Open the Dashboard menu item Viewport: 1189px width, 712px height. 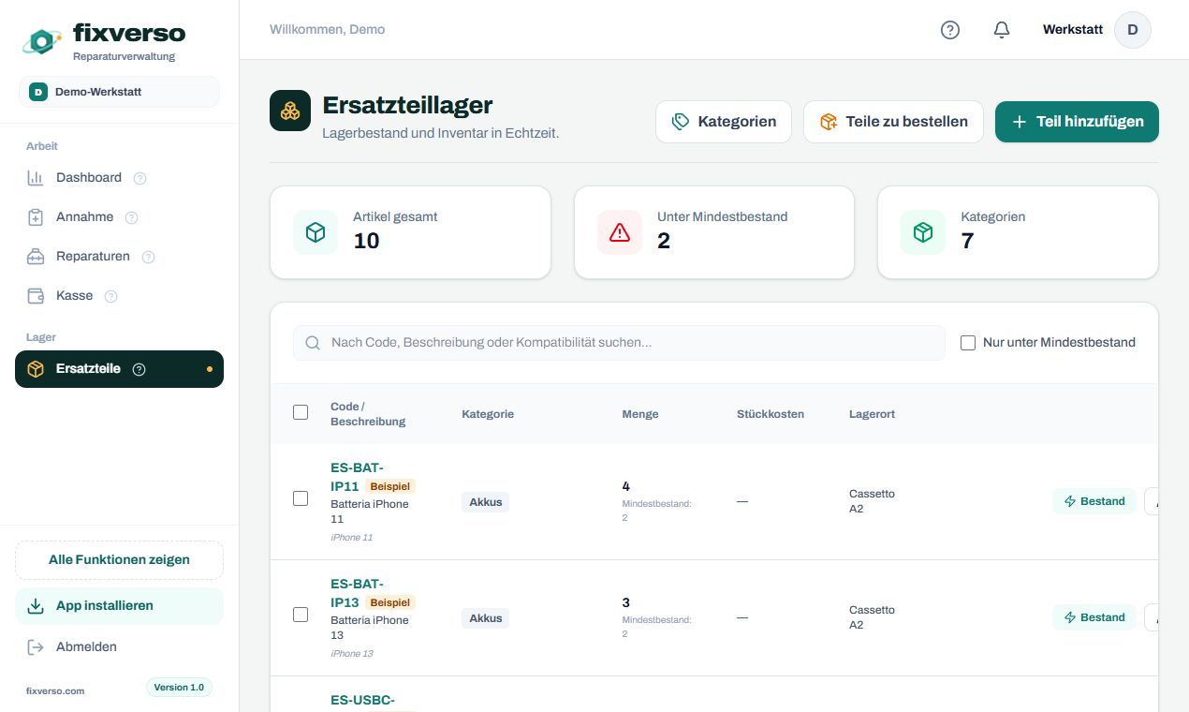[x=119, y=178]
